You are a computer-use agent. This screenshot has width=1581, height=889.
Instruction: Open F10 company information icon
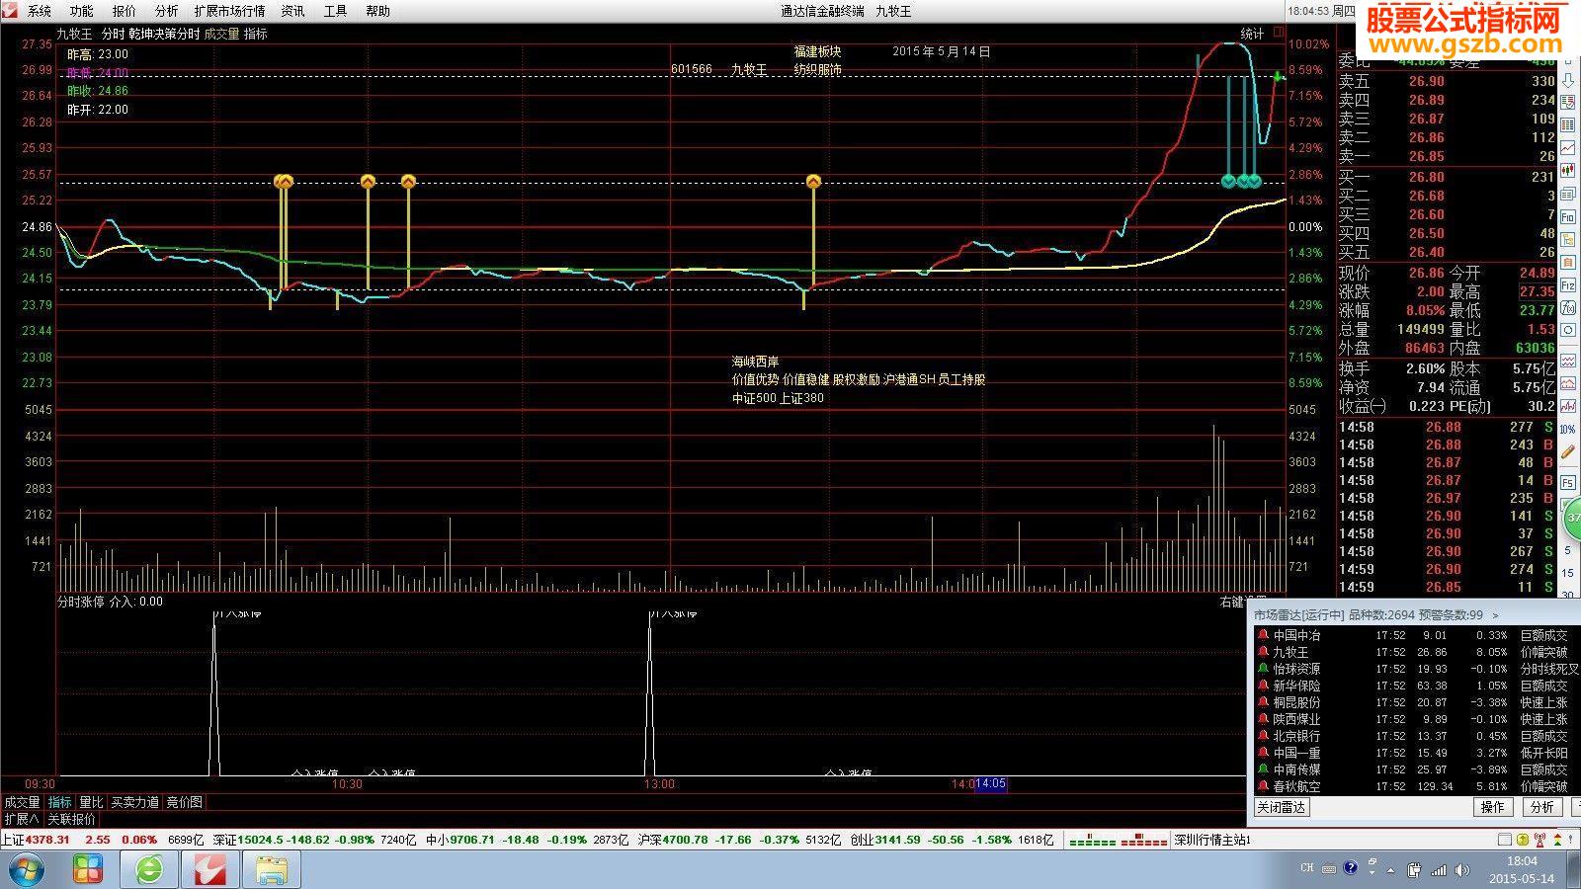(x=1567, y=218)
